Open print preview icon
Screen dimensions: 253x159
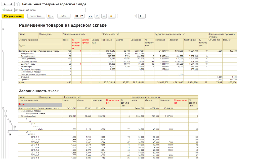click(97, 16)
